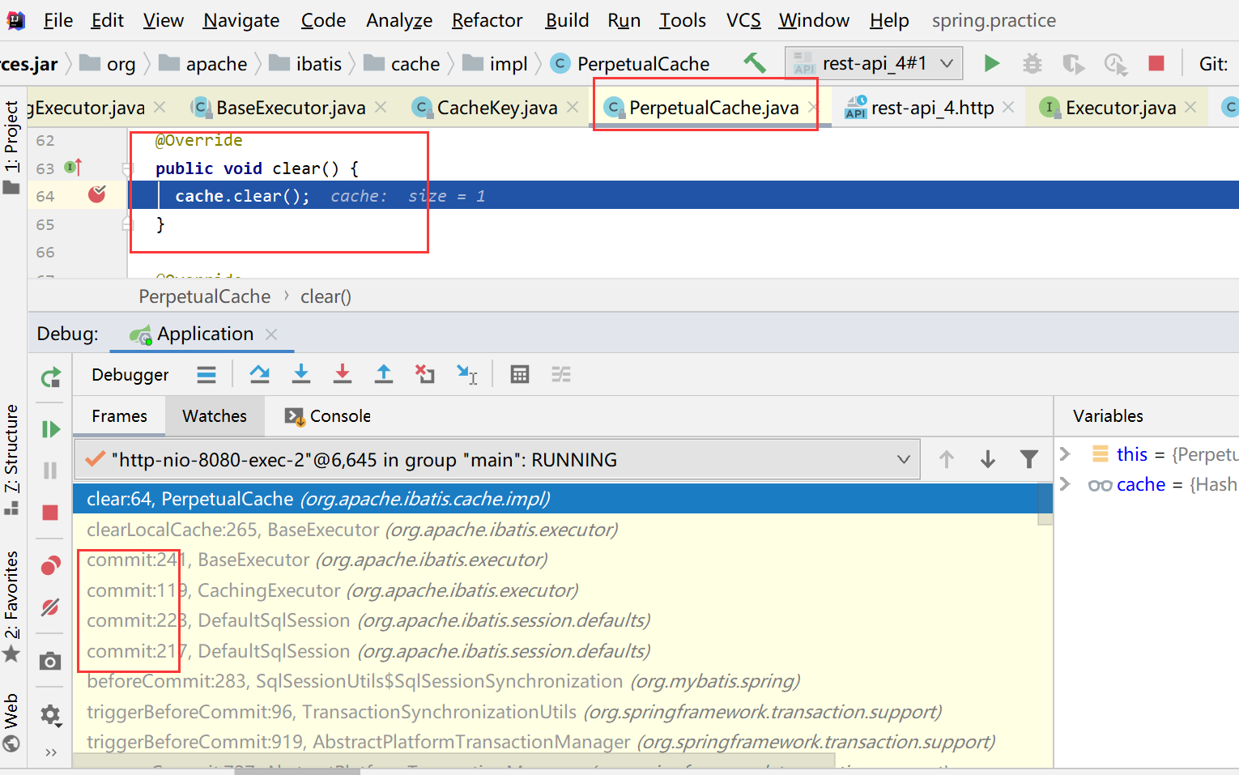Click the Step Into debugger icon
The height and width of the screenshot is (775, 1239).
pos(301,374)
